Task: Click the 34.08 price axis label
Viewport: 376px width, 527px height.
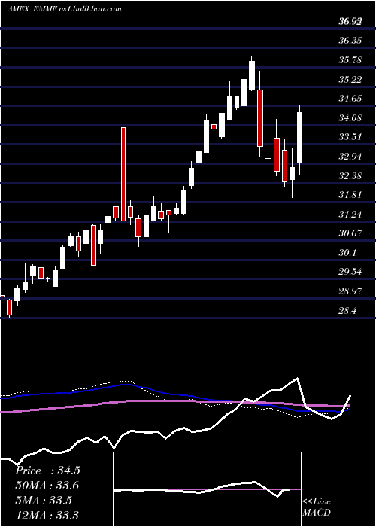Action: pos(350,117)
